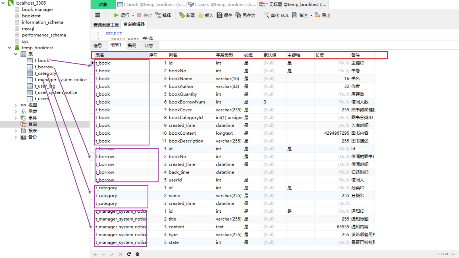Click the stop icon in bottom bar
The width and height of the screenshot is (459, 258).
(x=138, y=254)
